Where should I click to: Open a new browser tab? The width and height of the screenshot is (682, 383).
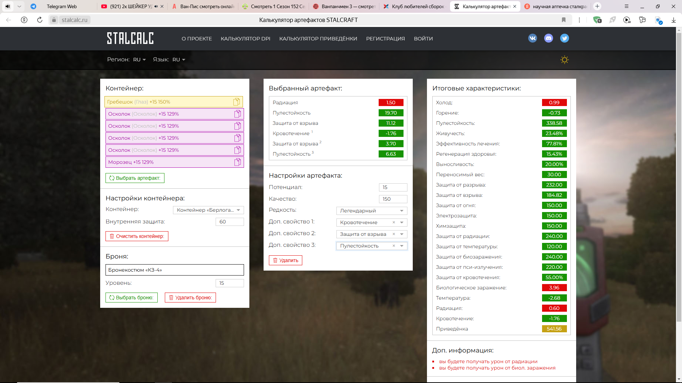[x=597, y=6]
